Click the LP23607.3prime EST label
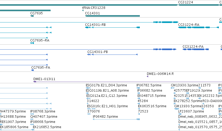Viewport: 222px width, 131px height. coord(191,111)
